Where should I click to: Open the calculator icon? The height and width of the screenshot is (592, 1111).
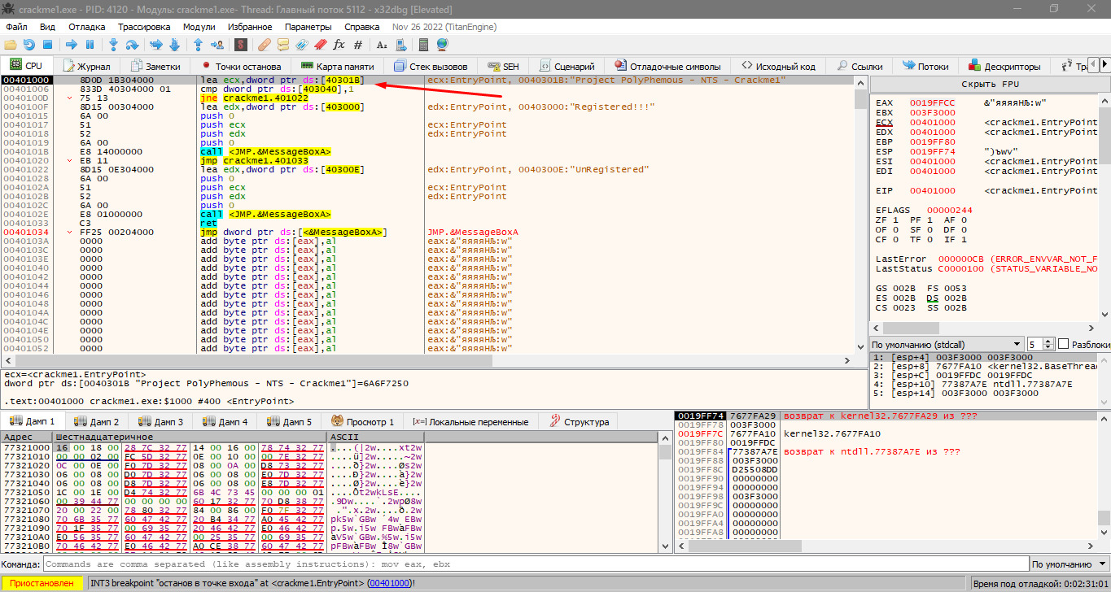[x=423, y=44]
